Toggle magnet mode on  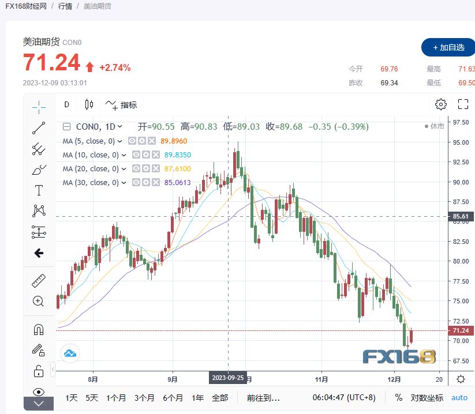click(39, 330)
